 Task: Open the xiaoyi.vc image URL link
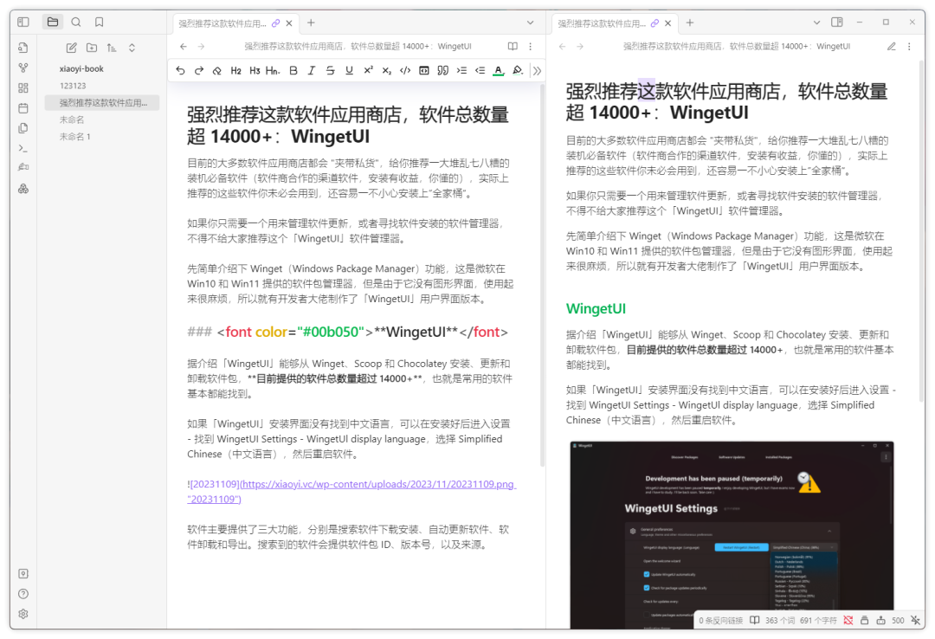tap(378, 485)
